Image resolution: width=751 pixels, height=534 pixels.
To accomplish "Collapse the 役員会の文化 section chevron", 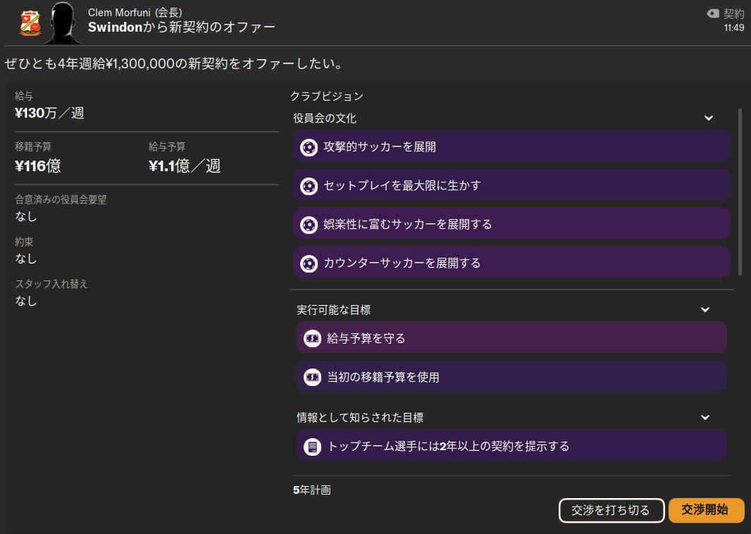I will coord(709,118).
